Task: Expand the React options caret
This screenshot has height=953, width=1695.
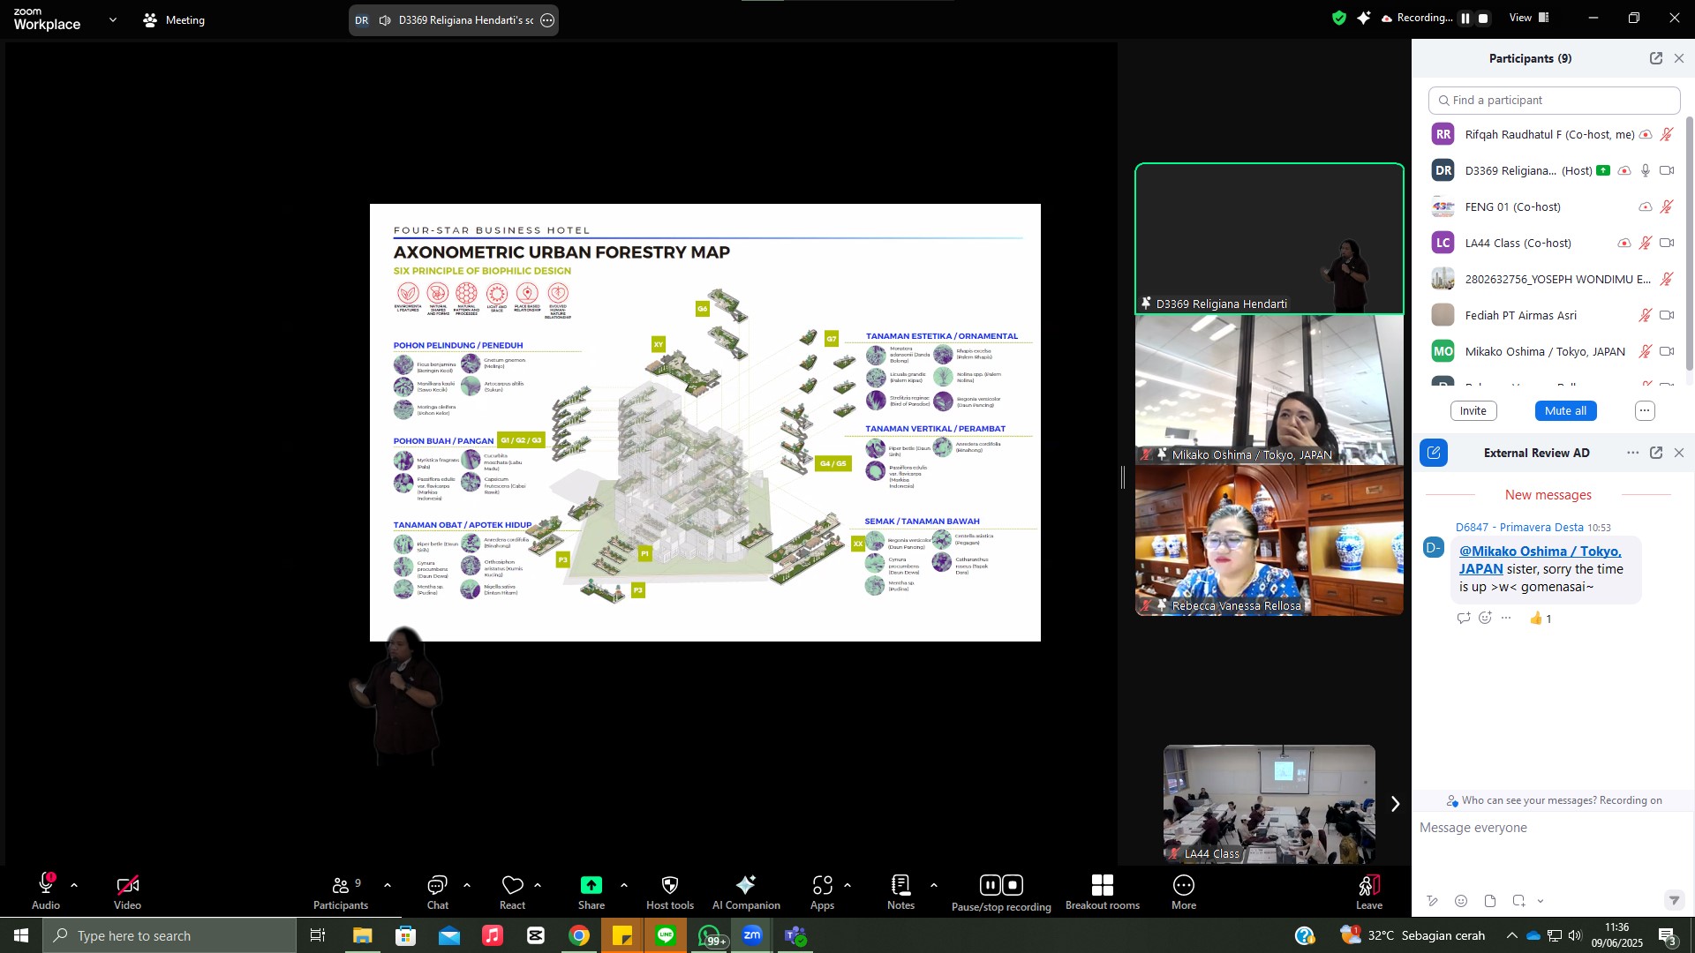Action: tap(538, 885)
